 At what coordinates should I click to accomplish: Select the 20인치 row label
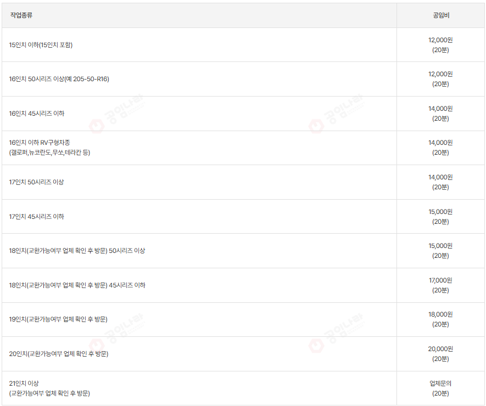point(59,354)
